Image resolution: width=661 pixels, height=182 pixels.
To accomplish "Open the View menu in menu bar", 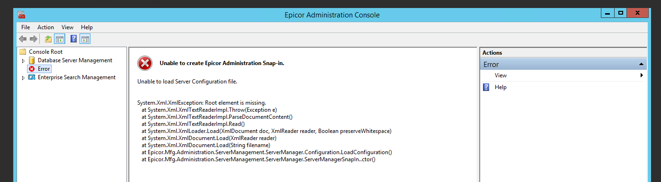I will point(68,27).
